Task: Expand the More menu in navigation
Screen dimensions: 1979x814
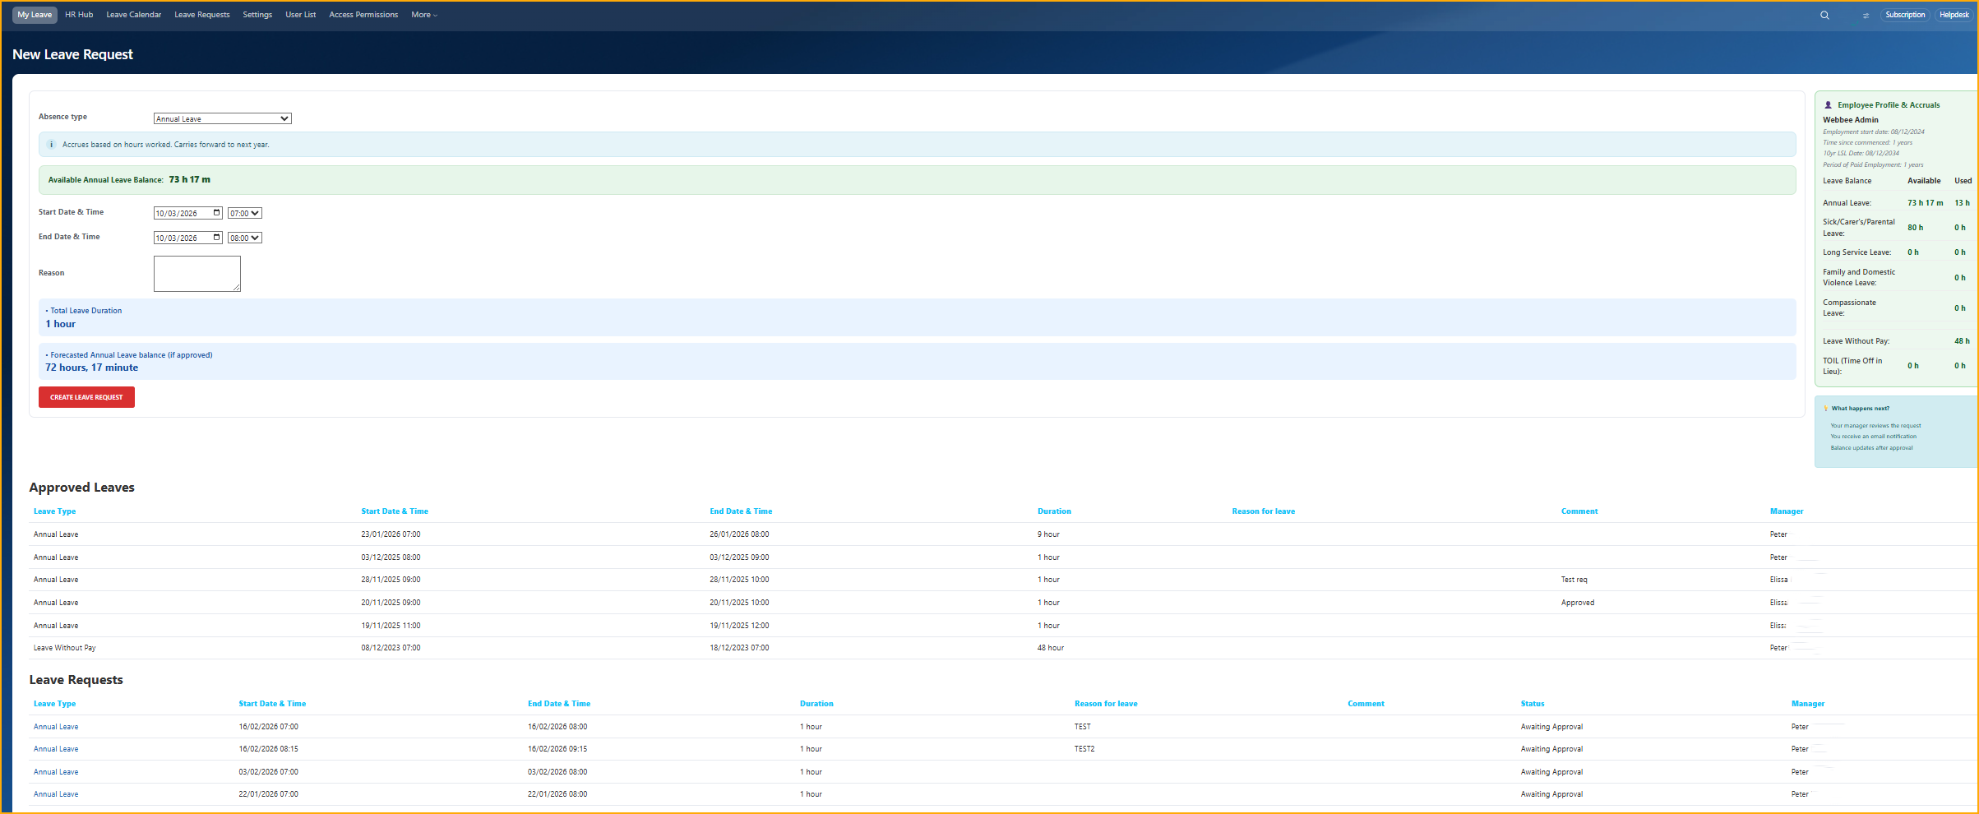Action: pyautogui.click(x=423, y=15)
